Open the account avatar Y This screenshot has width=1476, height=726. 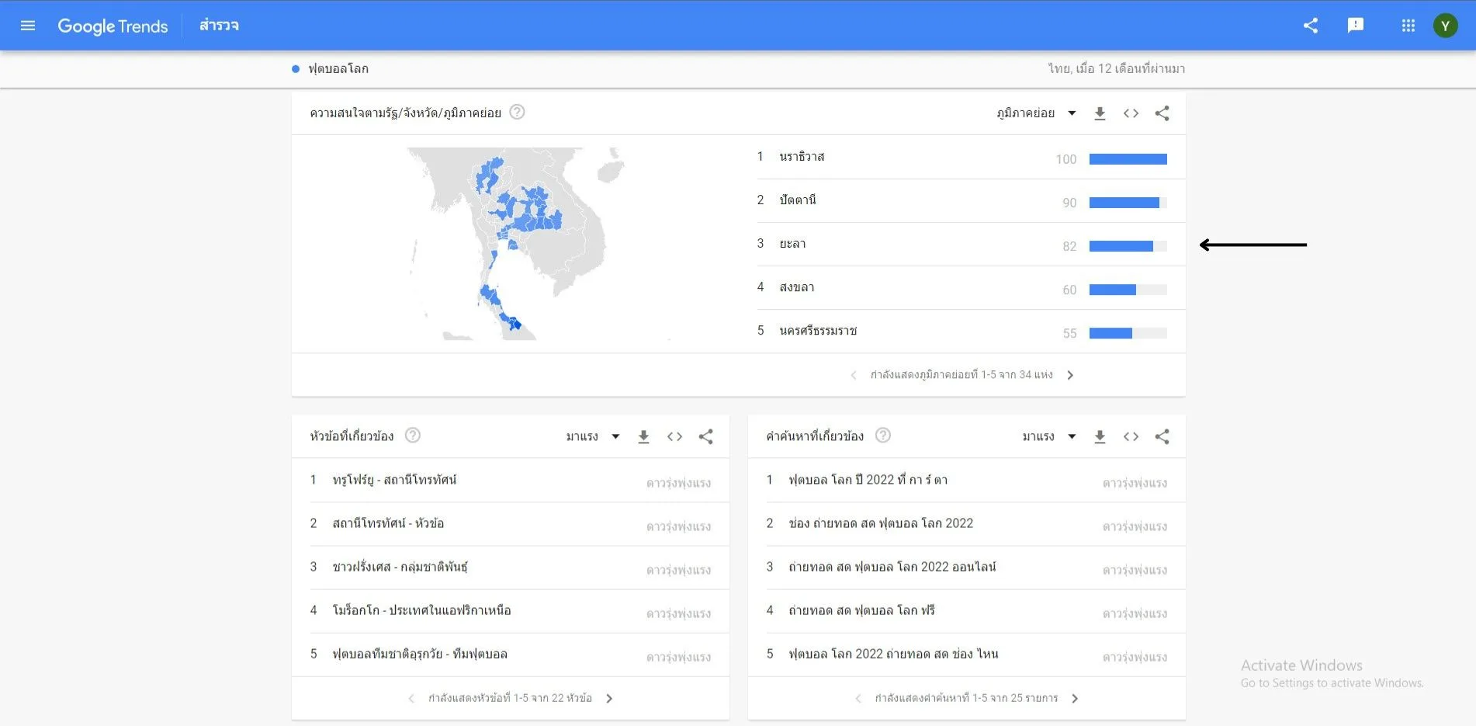click(x=1445, y=26)
